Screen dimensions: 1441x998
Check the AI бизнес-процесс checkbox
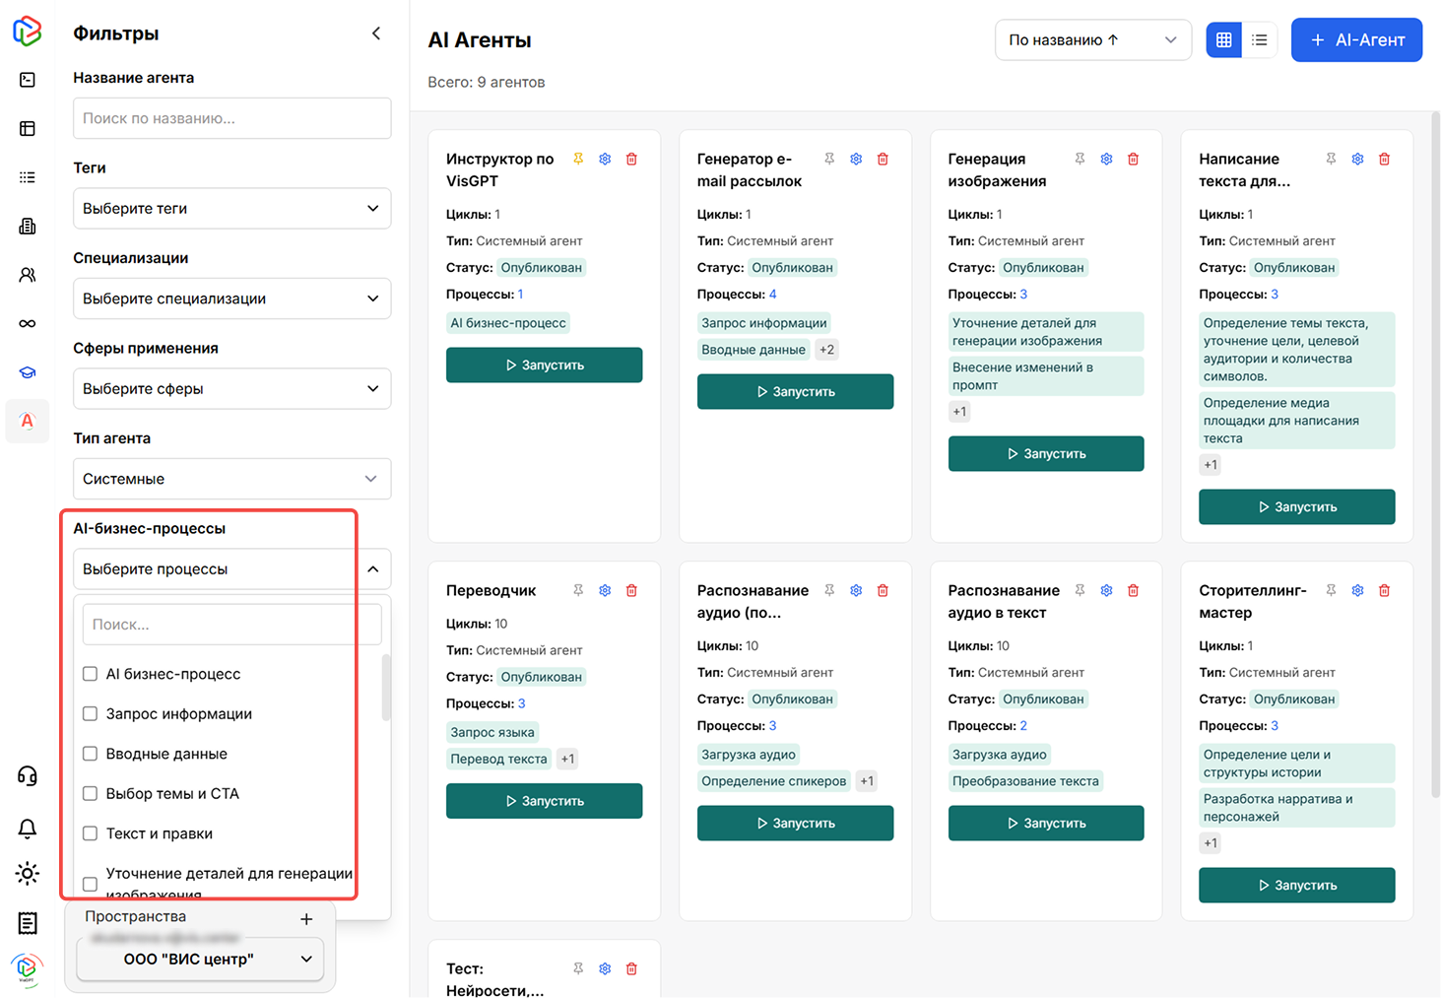pyautogui.click(x=91, y=674)
